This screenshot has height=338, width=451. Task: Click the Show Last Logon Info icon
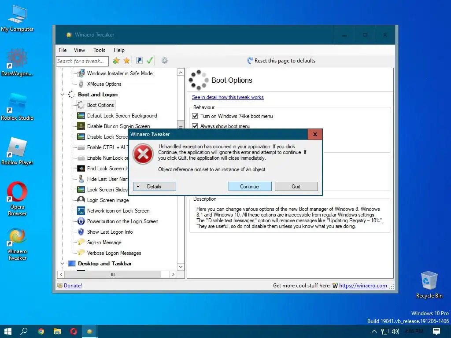coord(81,232)
